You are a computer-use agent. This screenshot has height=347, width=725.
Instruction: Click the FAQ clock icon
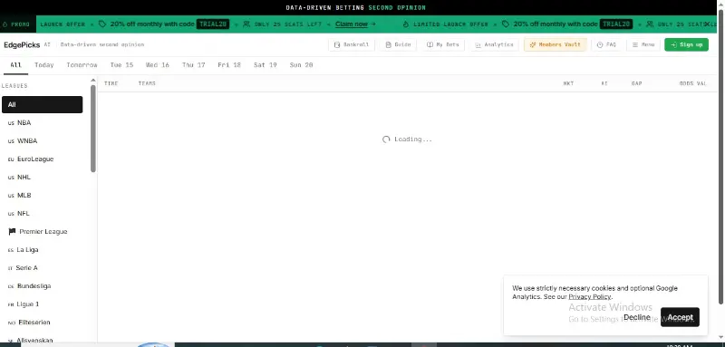pos(600,44)
